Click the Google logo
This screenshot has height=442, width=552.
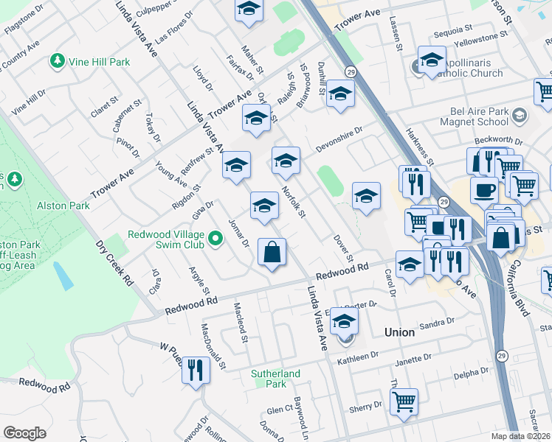[24, 433]
